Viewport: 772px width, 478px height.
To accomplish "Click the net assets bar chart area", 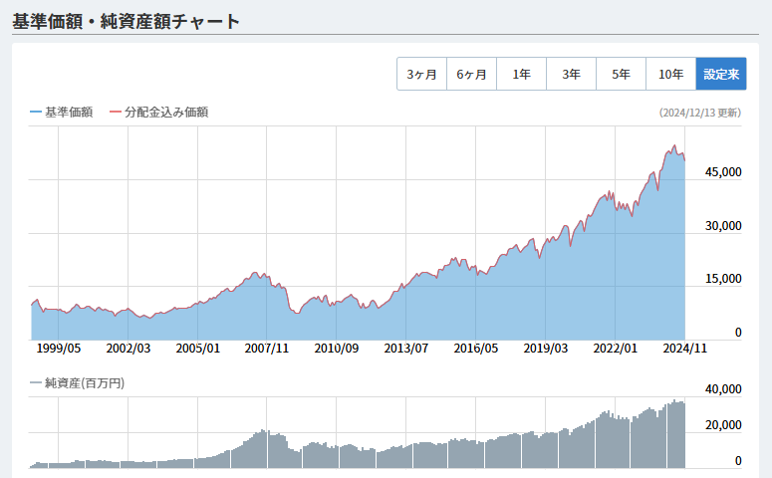I will [x=358, y=433].
